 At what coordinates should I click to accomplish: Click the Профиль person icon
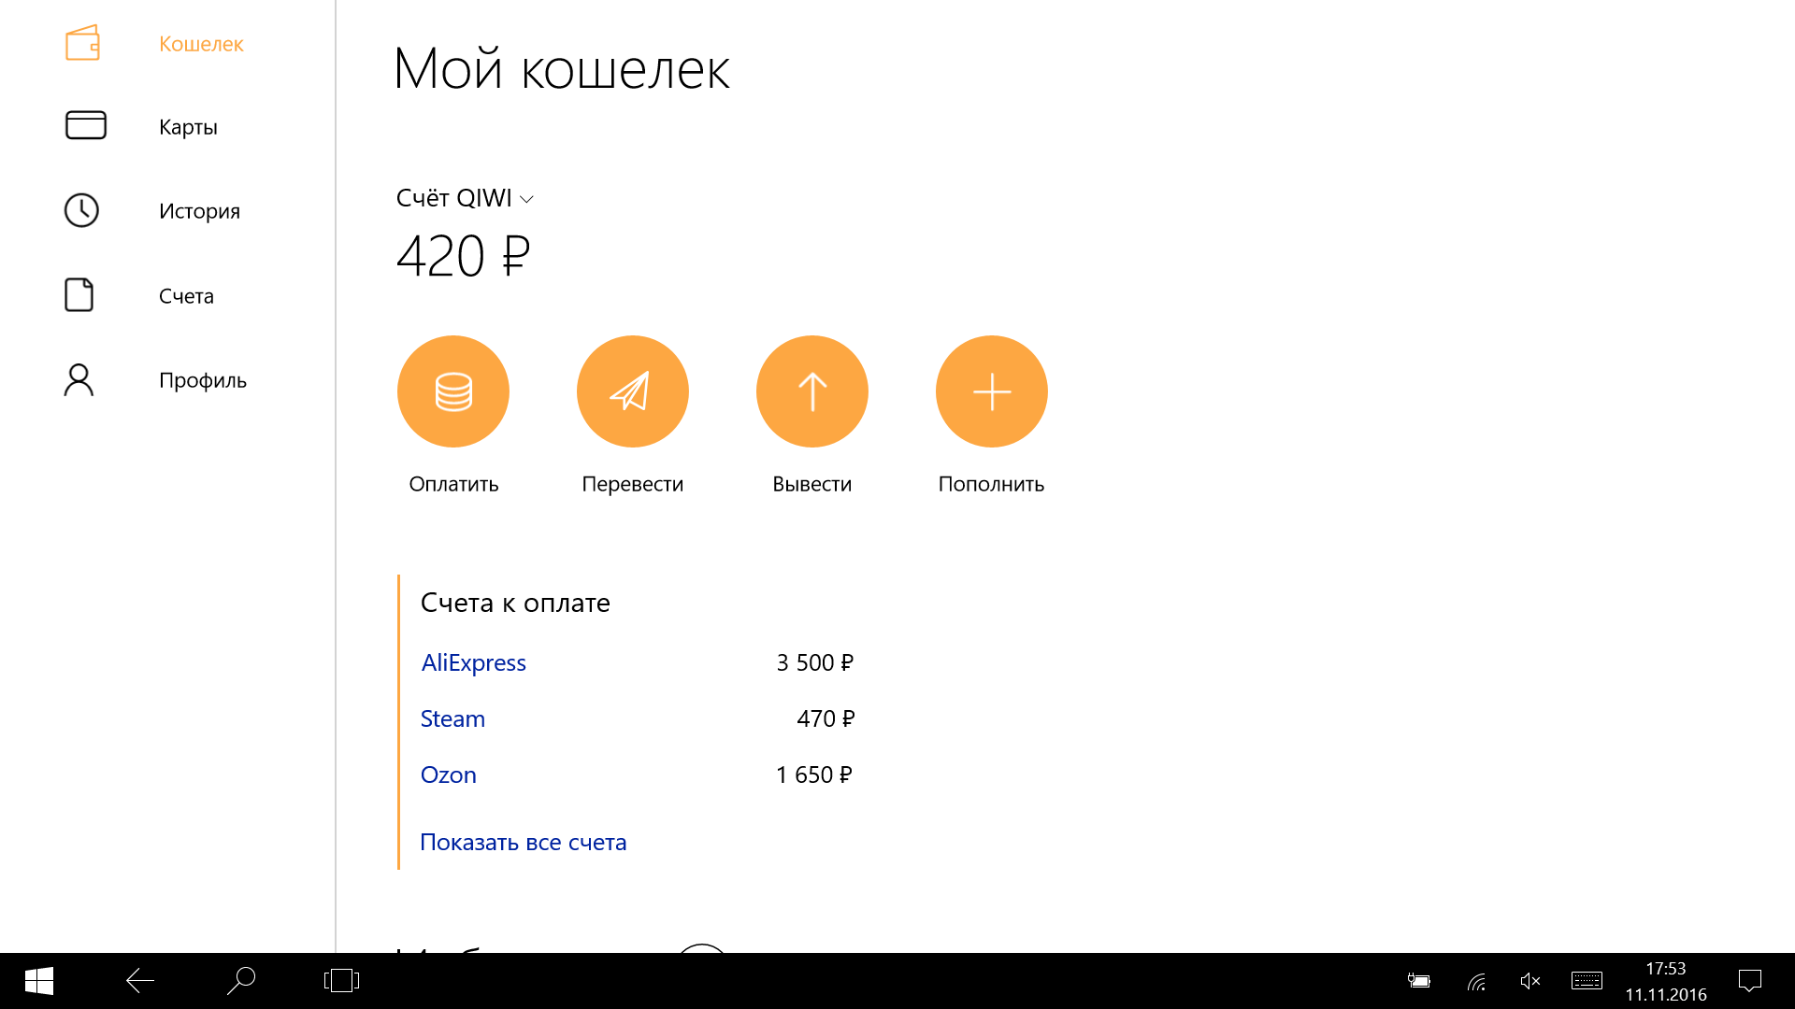click(79, 379)
